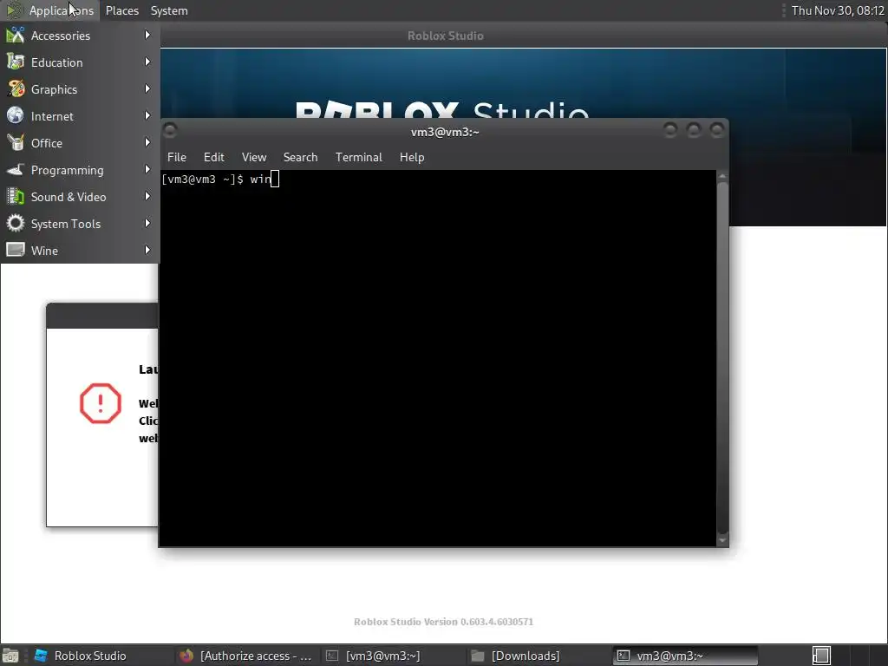Click the Education category icon
The height and width of the screenshot is (666, 888).
pos(16,62)
